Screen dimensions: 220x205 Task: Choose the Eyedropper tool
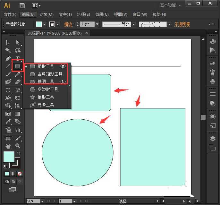click(x=8, y=122)
